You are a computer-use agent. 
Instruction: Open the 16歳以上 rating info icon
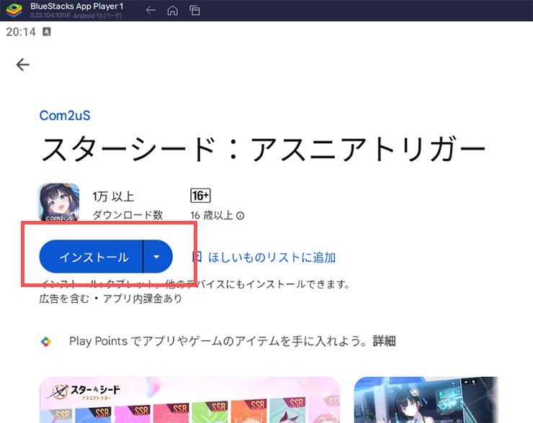pos(241,216)
